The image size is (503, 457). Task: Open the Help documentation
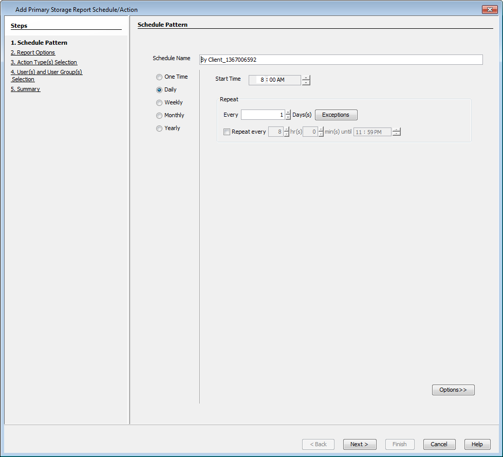[x=477, y=444]
